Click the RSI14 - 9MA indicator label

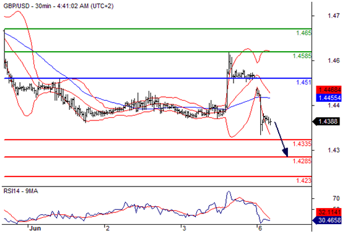[x=20, y=191]
